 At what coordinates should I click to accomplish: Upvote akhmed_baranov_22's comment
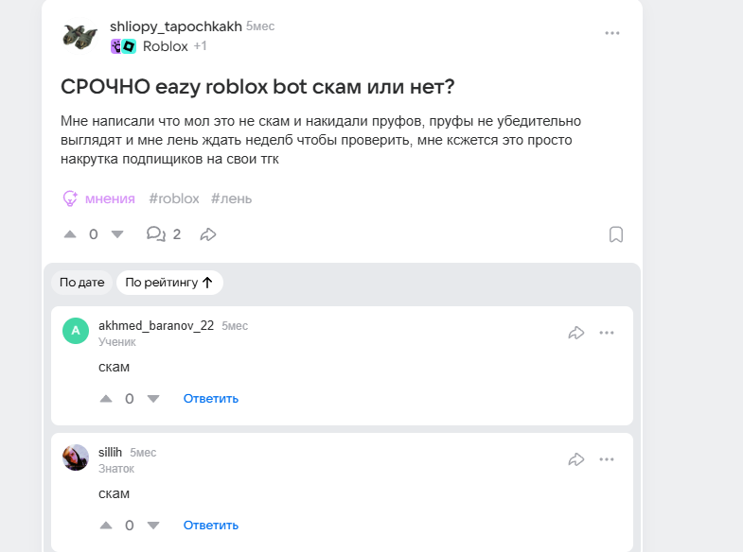pyautogui.click(x=106, y=399)
